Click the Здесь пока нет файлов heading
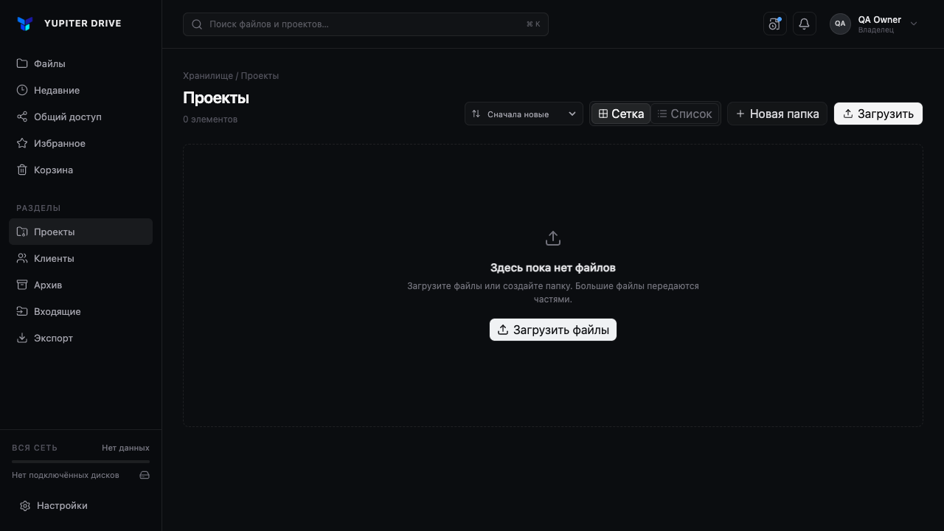This screenshot has width=944, height=531. coord(553,268)
